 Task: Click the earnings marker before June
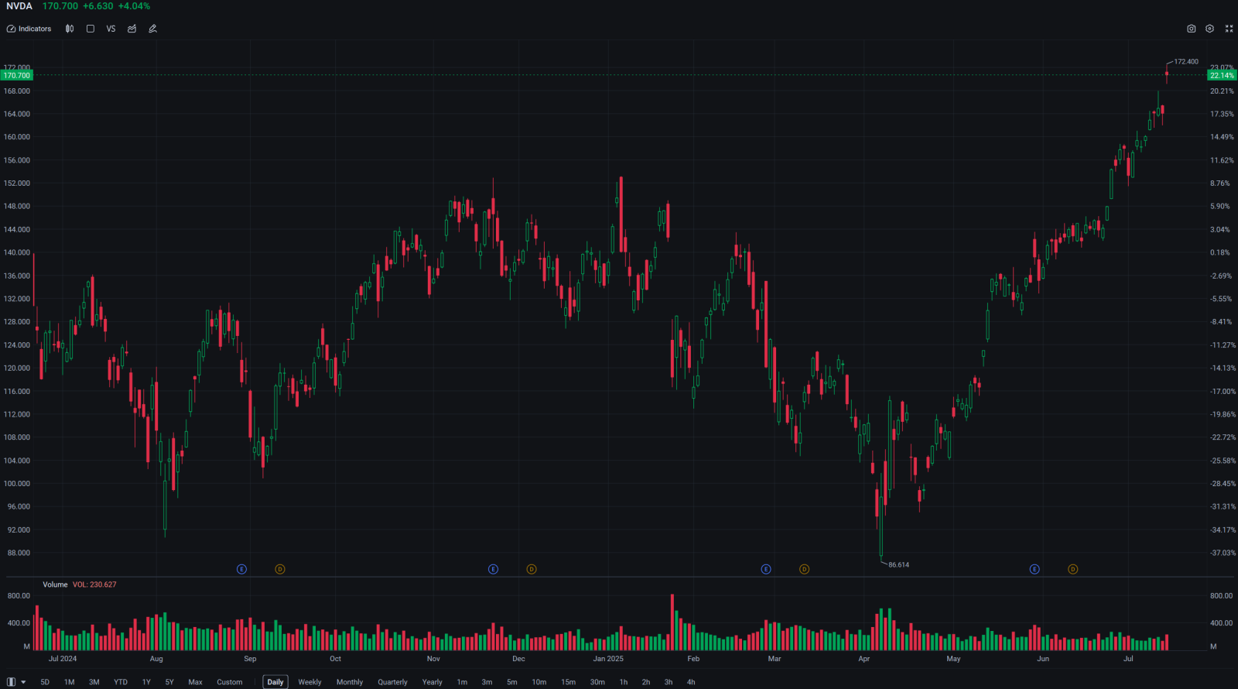tap(1035, 569)
